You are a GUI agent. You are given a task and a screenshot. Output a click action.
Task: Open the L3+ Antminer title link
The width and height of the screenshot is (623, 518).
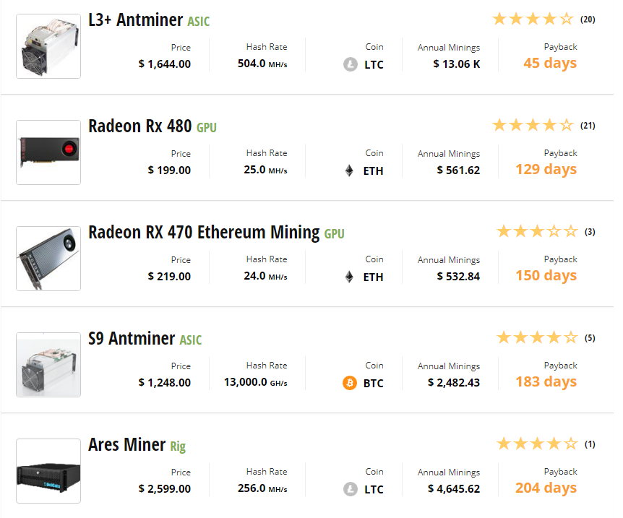click(135, 20)
